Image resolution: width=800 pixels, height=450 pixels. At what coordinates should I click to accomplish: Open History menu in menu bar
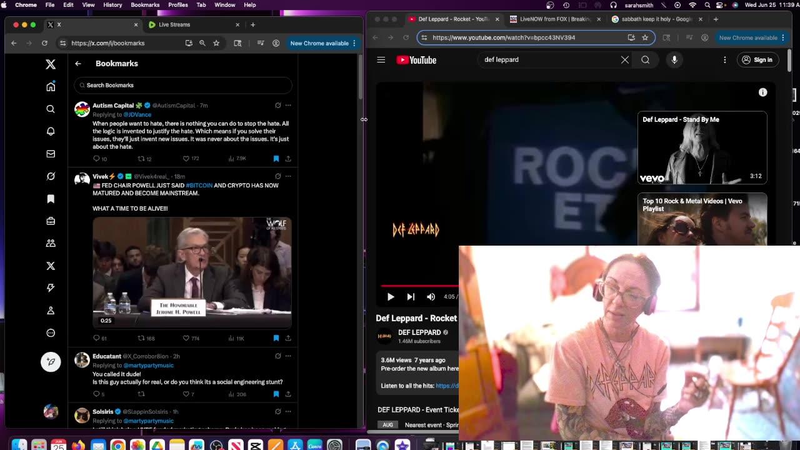112,5
